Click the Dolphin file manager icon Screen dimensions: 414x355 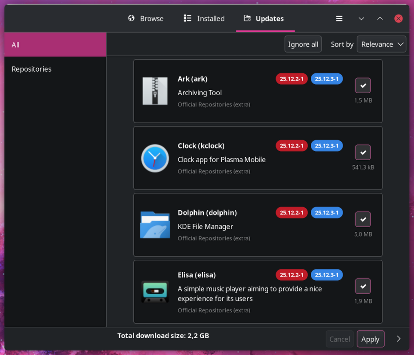(x=155, y=225)
